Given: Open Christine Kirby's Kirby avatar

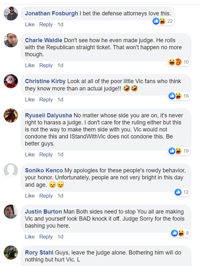Looking at the screenshot, I should (x=11, y=81).
